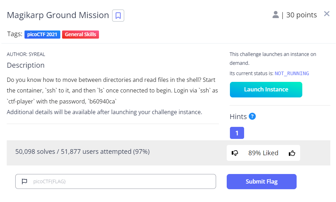The width and height of the screenshot is (336, 202).
Task: Click the person icon beside points
Action: [x=275, y=15]
